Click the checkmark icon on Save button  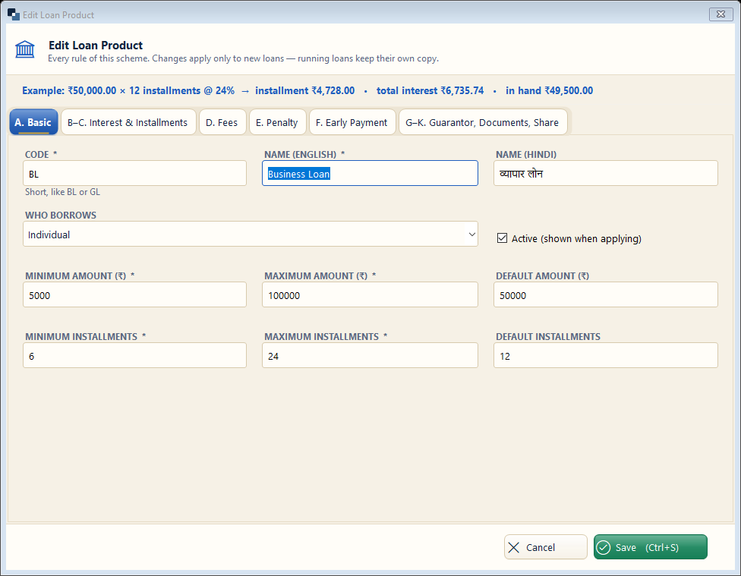click(x=604, y=547)
